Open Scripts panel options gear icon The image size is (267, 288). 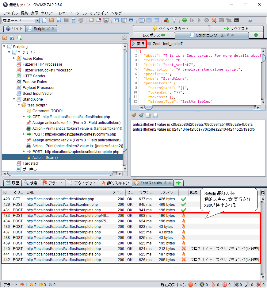coord(124,38)
